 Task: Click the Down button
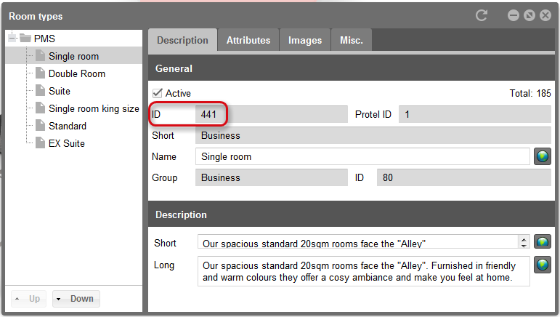click(x=76, y=298)
